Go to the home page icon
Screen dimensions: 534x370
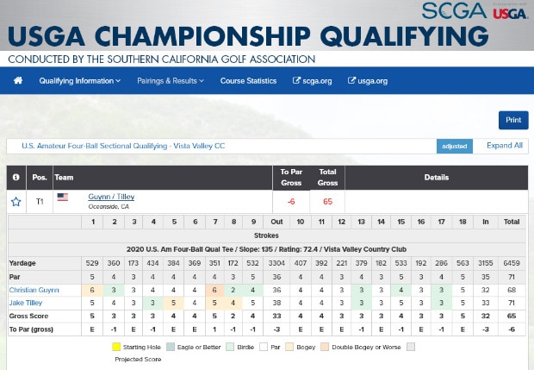17,81
